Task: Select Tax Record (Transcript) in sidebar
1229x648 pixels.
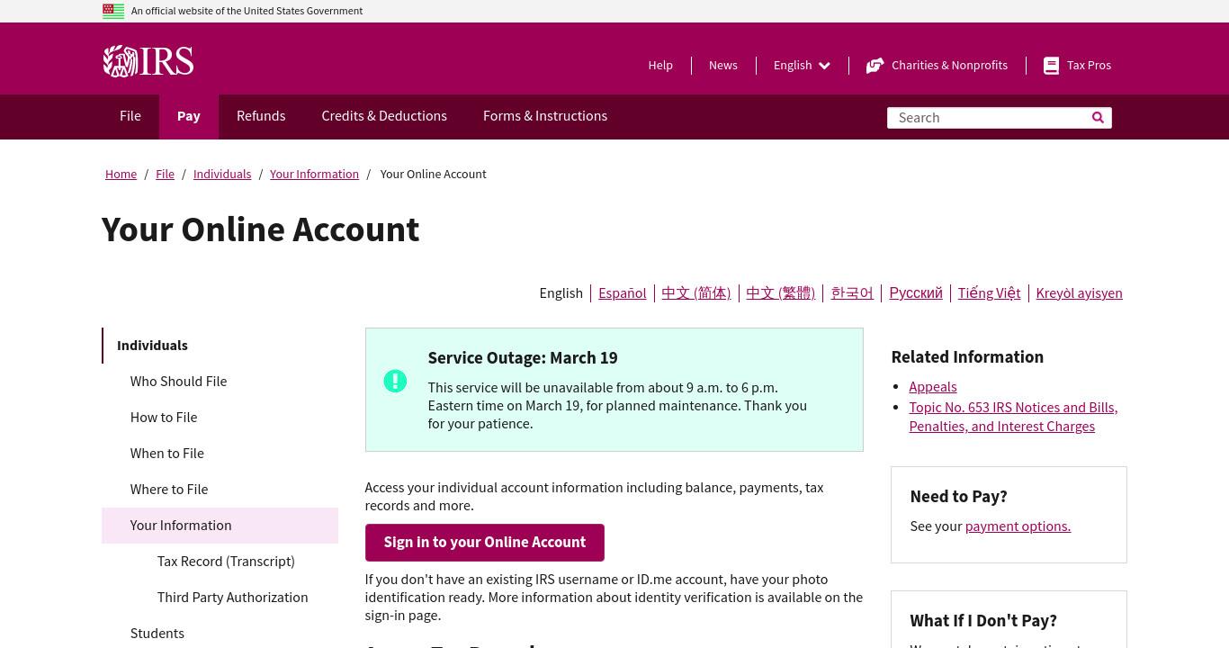Action: pos(226,562)
